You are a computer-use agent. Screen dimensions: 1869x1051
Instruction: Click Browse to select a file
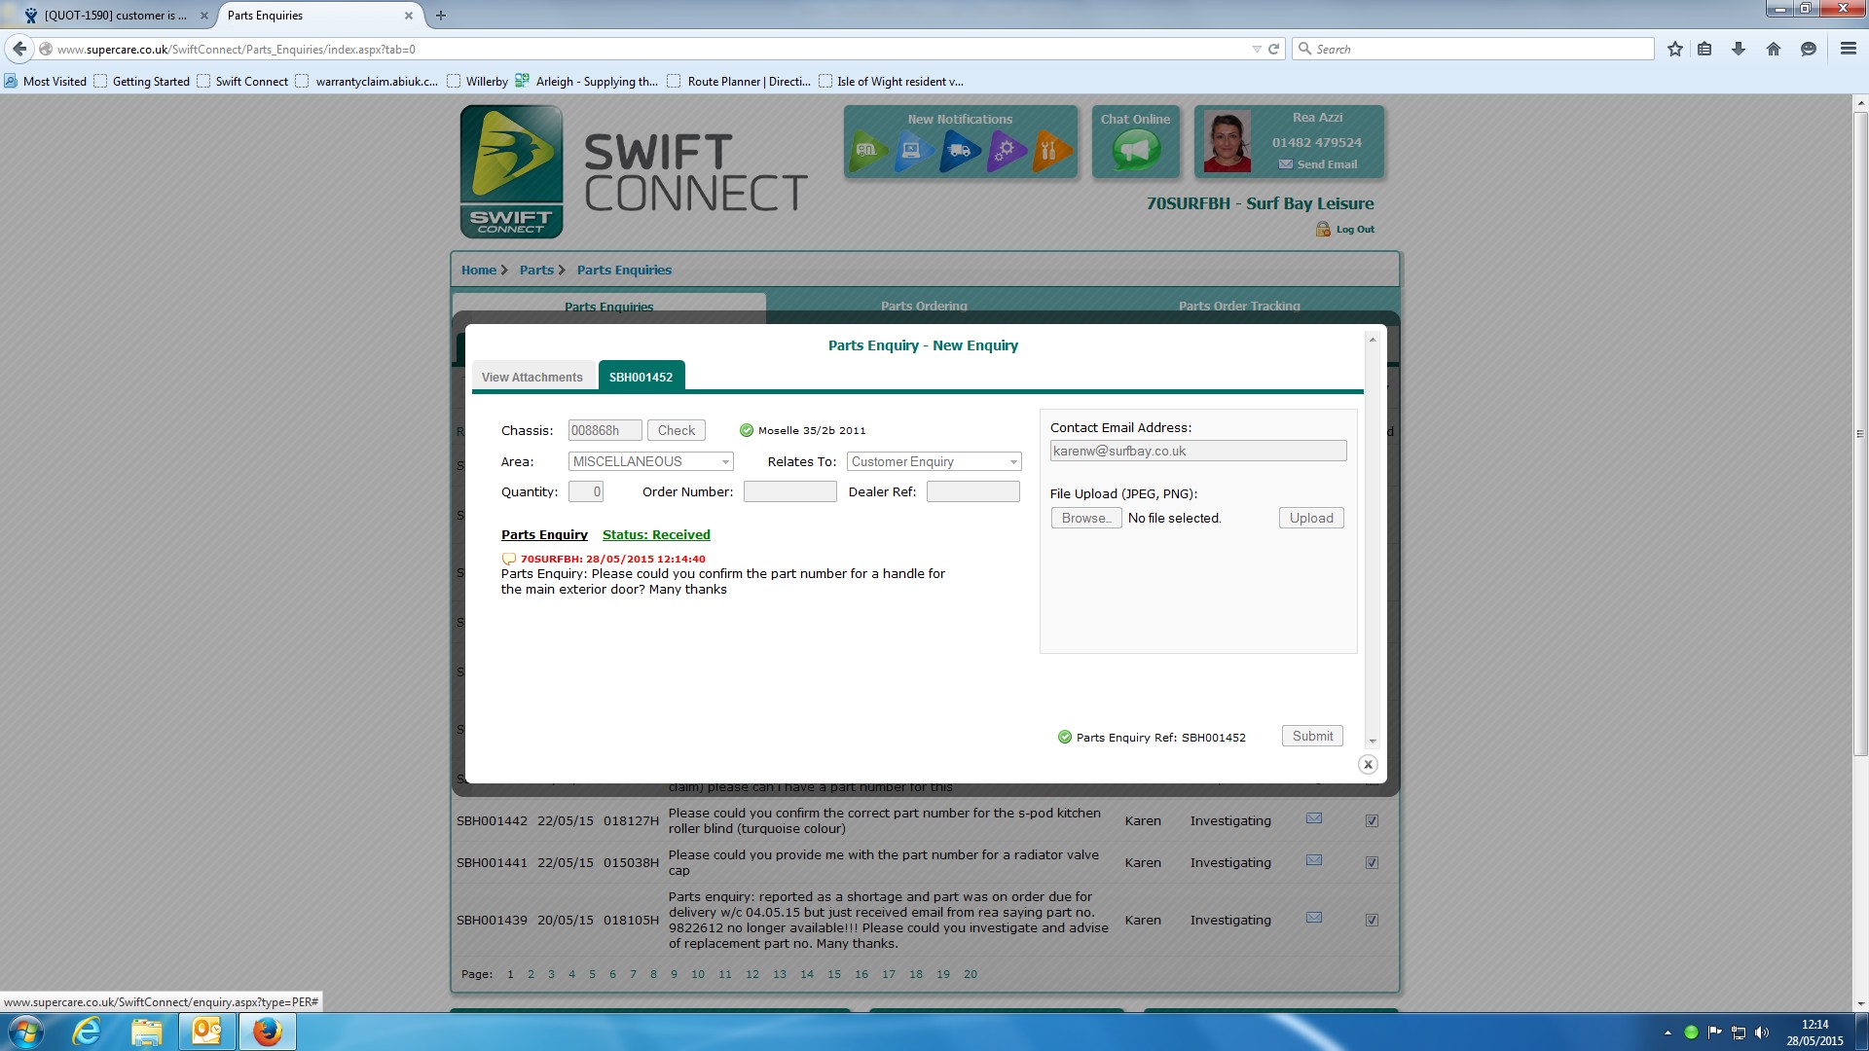(1085, 519)
